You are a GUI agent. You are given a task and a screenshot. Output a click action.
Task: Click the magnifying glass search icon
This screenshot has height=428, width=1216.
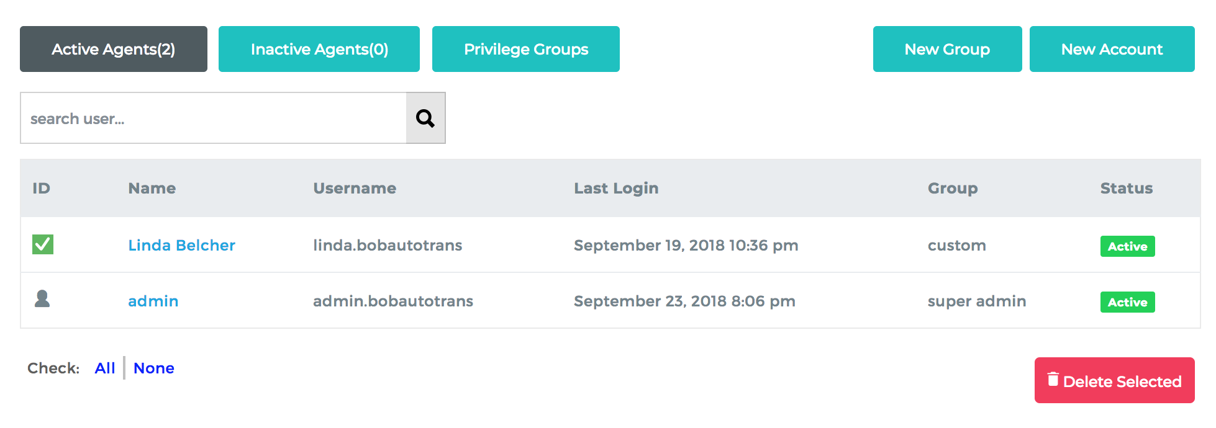[425, 118]
